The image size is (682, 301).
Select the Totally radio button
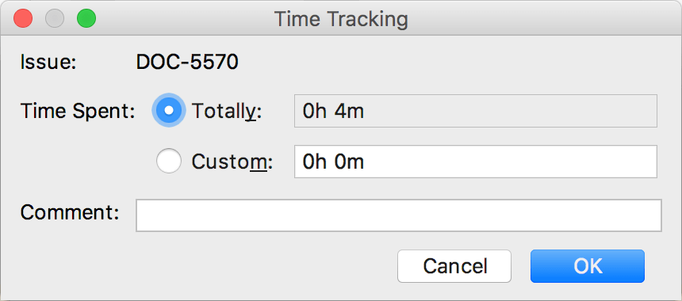click(169, 111)
